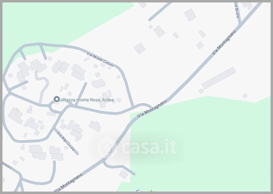Viewport: 273px width, 194px height.
Task: Click the upper Via Montagnano label near top right
Action: (224, 43)
